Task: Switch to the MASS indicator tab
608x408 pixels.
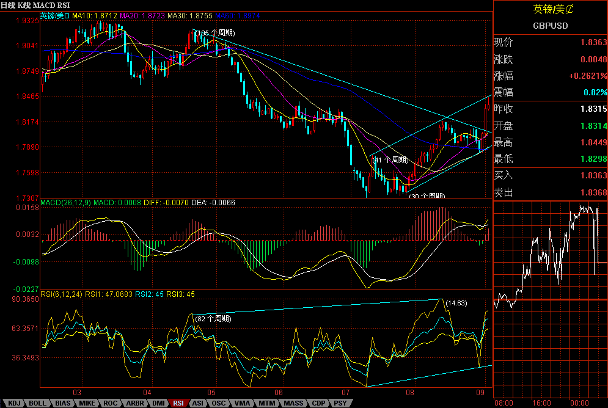Action: tap(293, 403)
